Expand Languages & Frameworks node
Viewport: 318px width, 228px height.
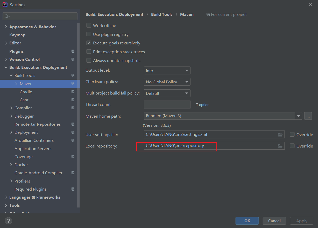click(x=6, y=197)
